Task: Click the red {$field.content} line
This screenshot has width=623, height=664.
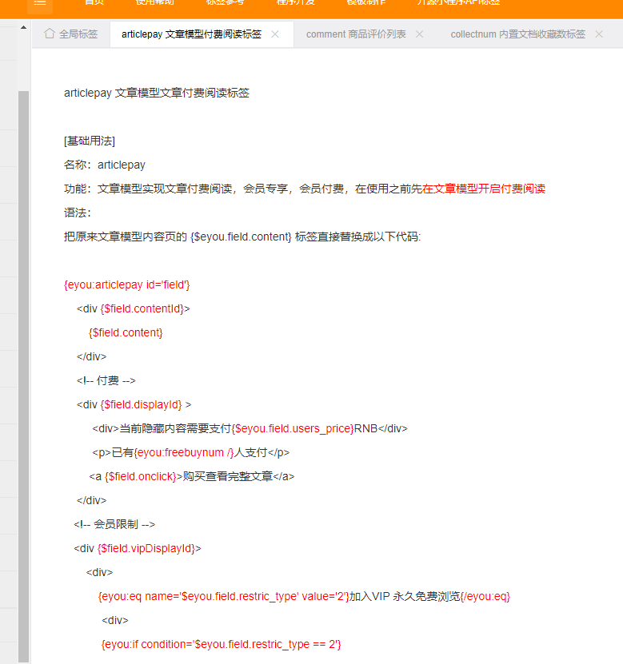Action: 126,333
